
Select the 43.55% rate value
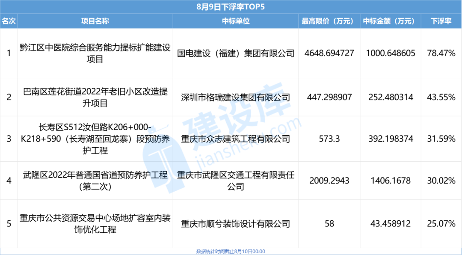click(x=441, y=97)
